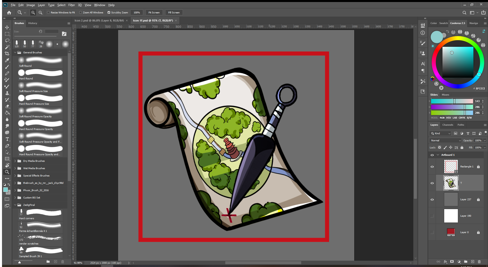Open the Opacity value dropdown arrow
Image resolution: width=488 pixels, height=267 pixels.
tap(485, 140)
